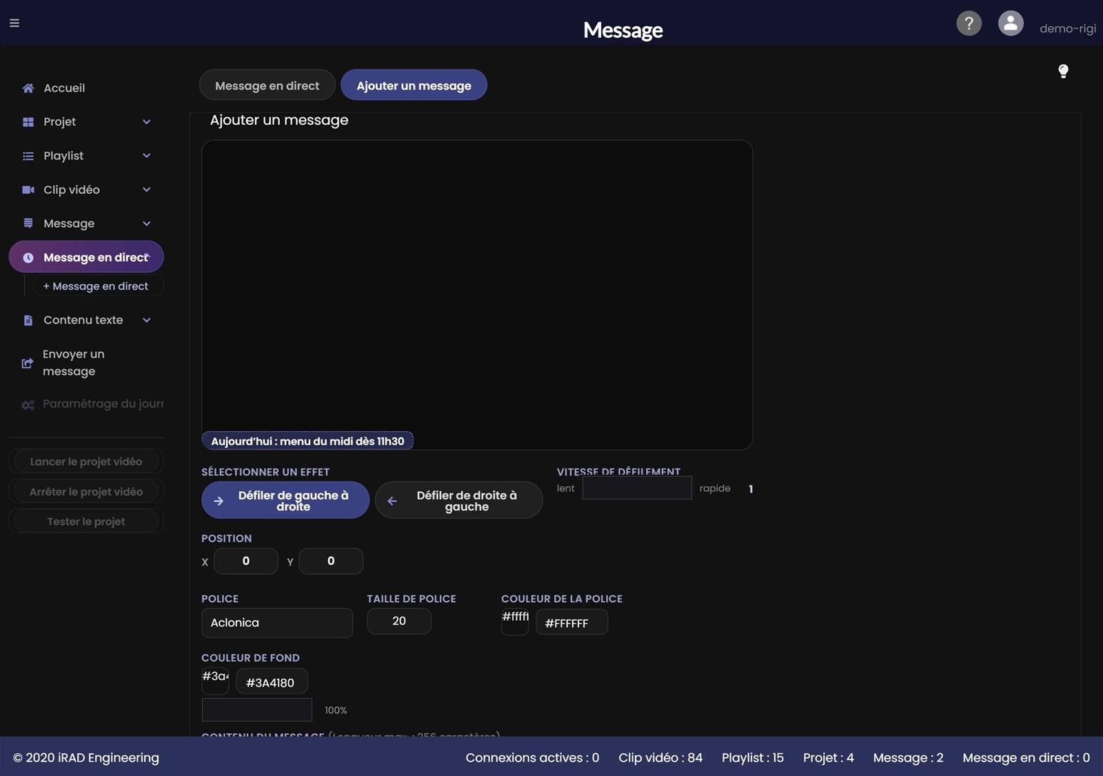Expand the Projet submenu chevron
1103x776 pixels.
click(x=146, y=122)
